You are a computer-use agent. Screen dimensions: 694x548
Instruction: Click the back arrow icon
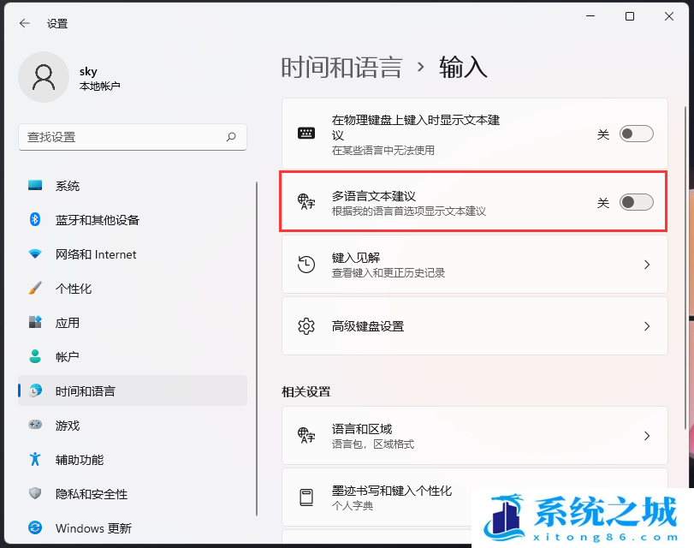tap(25, 23)
